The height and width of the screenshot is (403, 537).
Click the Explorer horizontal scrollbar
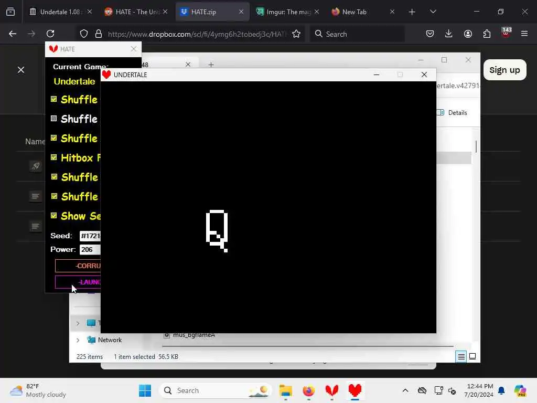click(x=307, y=346)
